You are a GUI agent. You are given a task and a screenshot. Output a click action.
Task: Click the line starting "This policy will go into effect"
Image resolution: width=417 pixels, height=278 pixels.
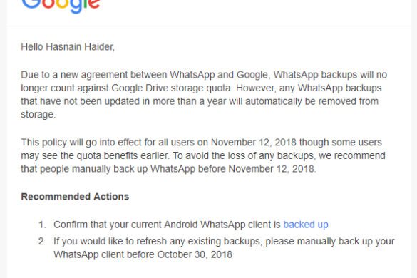201,143
